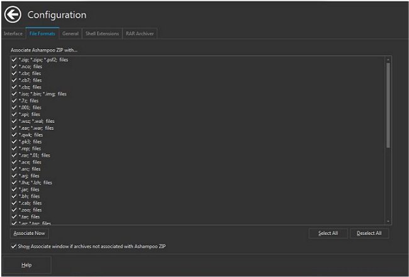Click the back arrow icon
The height and width of the screenshot is (277, 409).
pos(13,14)
